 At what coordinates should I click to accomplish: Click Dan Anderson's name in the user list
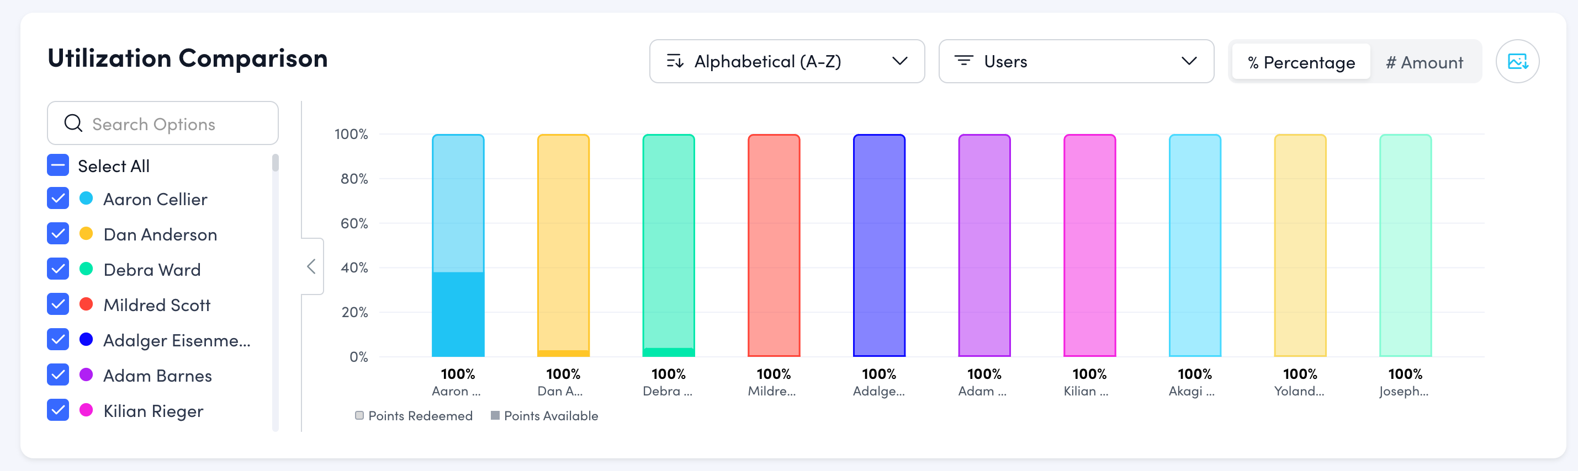coord(159,234)
